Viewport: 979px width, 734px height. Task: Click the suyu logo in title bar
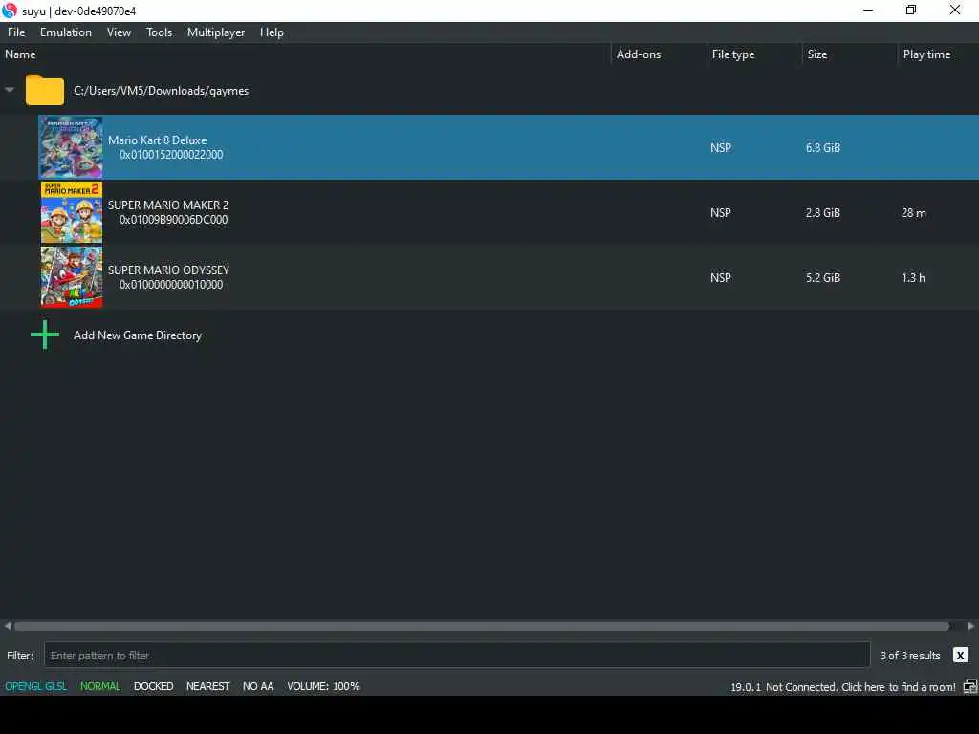pos(10,11)
